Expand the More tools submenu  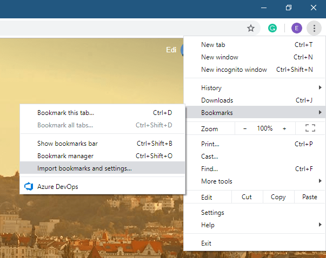click(255, 181)
